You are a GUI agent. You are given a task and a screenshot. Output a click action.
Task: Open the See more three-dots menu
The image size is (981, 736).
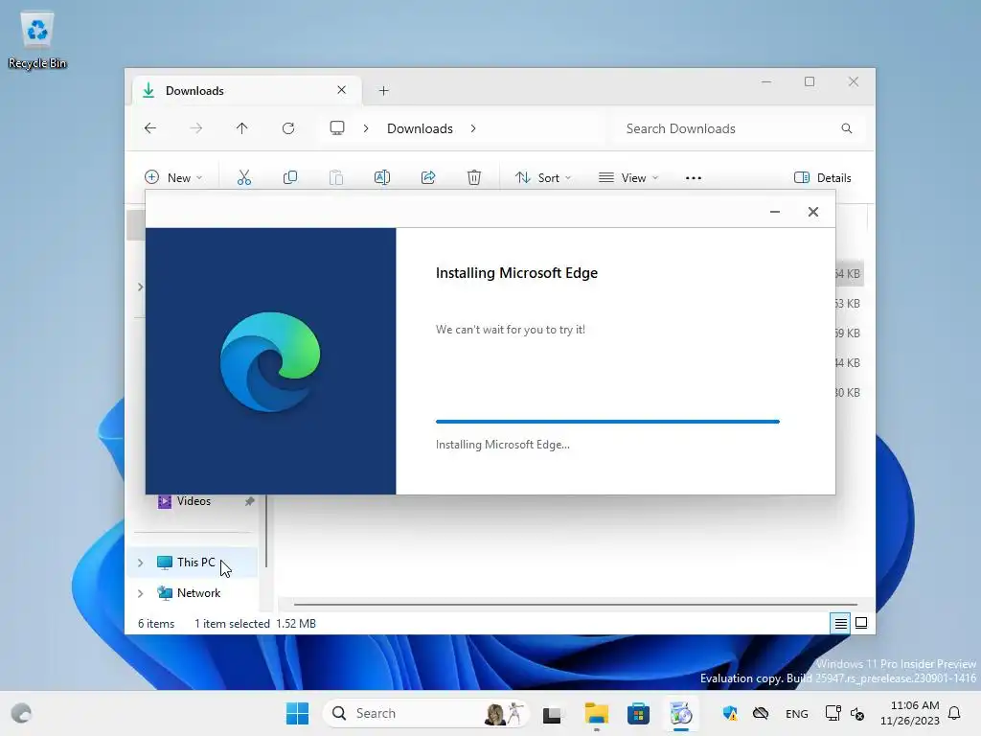point(694,177)
